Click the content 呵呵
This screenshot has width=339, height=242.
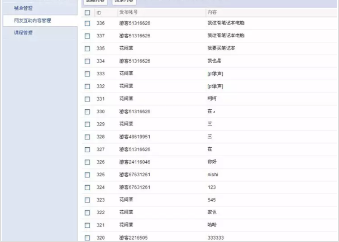[212, 99]
